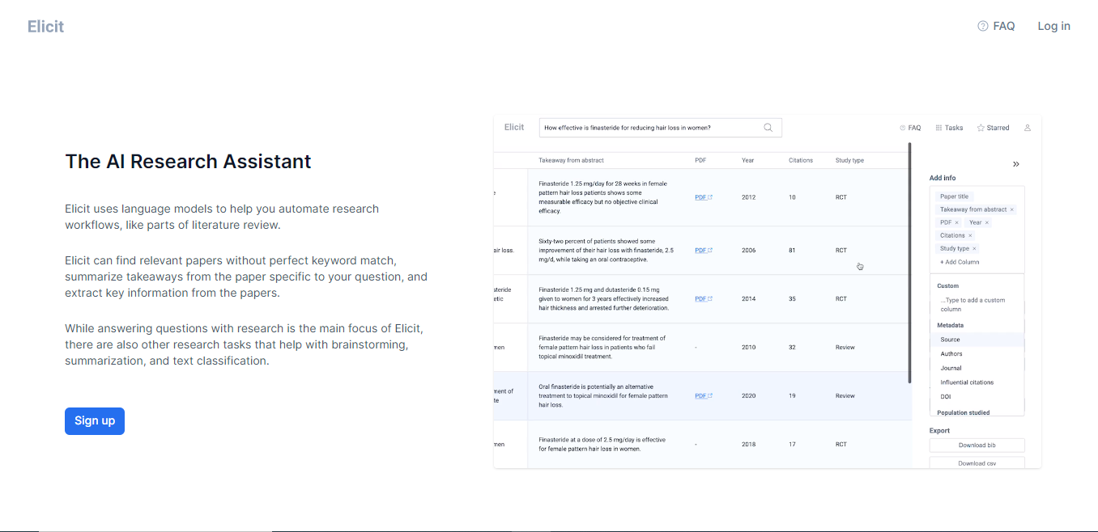Click the citation count 81 in the table
This screenshot has width=1098, height=532.
792,251
